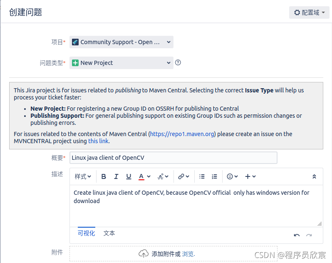This screenshot has height=263, width=332.
Task: Click the issue type help question icon
Action: pos(178,62)
